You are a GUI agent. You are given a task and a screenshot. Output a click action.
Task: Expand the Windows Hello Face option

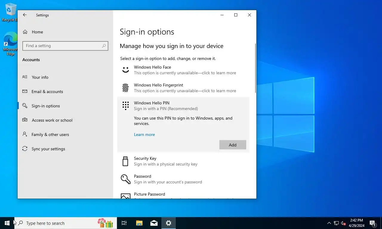(183, 70)
